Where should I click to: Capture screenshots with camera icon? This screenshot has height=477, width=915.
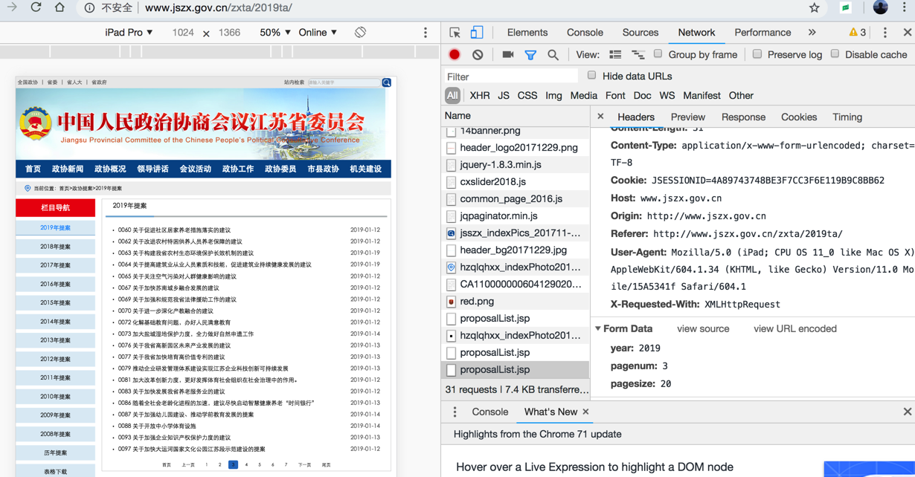[x=508, y=54]
